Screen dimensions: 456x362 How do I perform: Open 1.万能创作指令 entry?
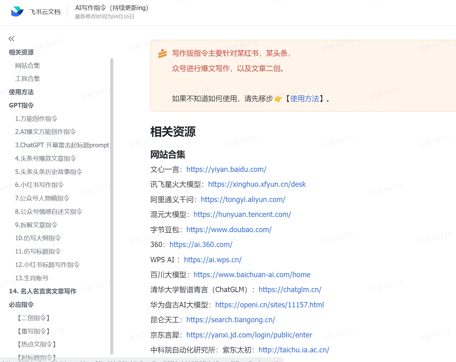36,119
